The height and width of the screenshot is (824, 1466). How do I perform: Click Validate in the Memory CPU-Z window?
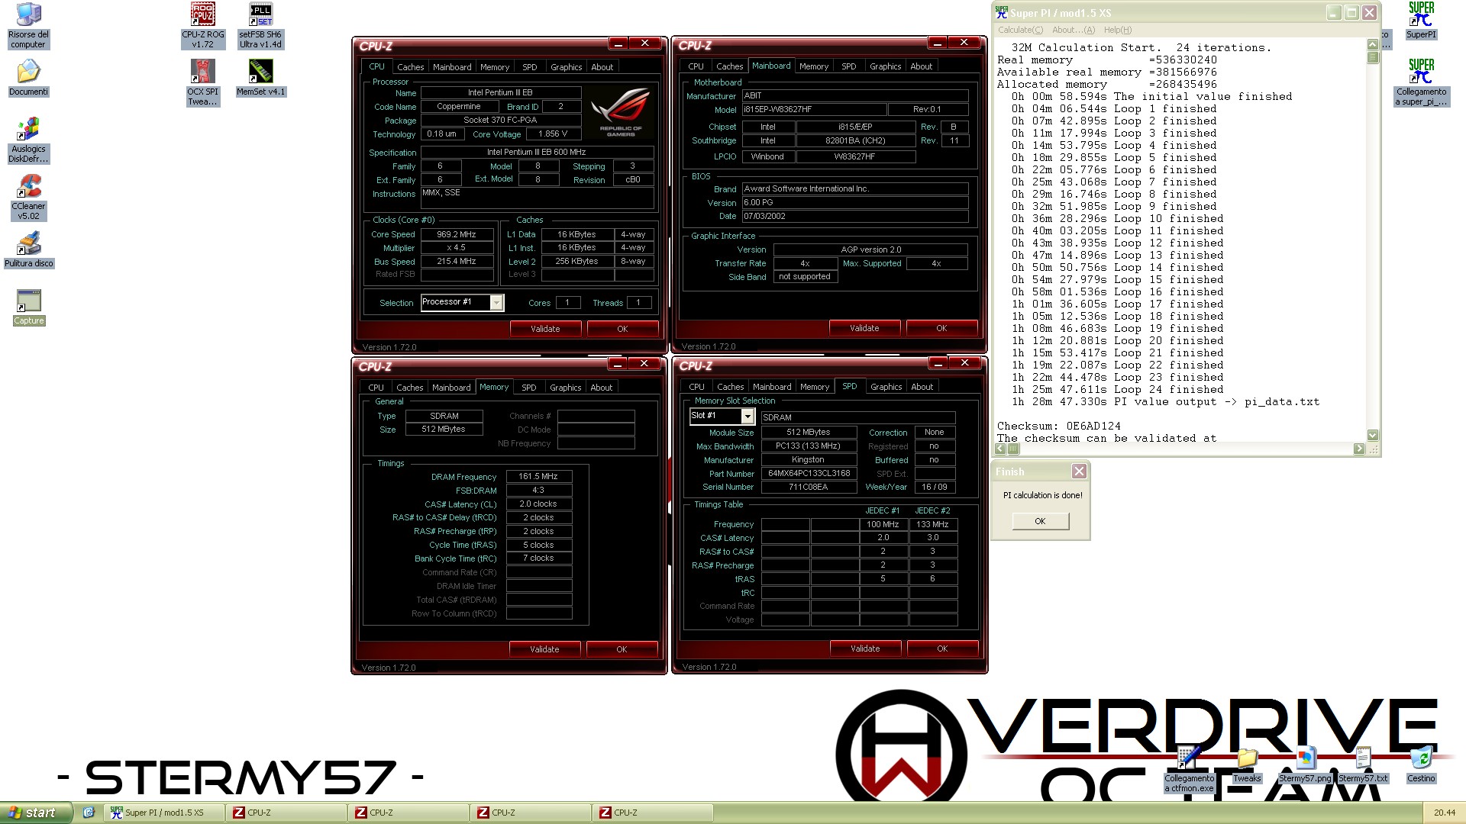[x=544, y=649]
